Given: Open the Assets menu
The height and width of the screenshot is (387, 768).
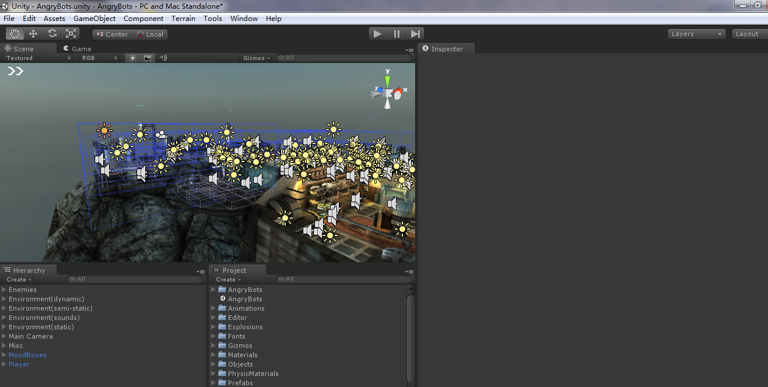Looking at the screenshot, I should 54,19.
